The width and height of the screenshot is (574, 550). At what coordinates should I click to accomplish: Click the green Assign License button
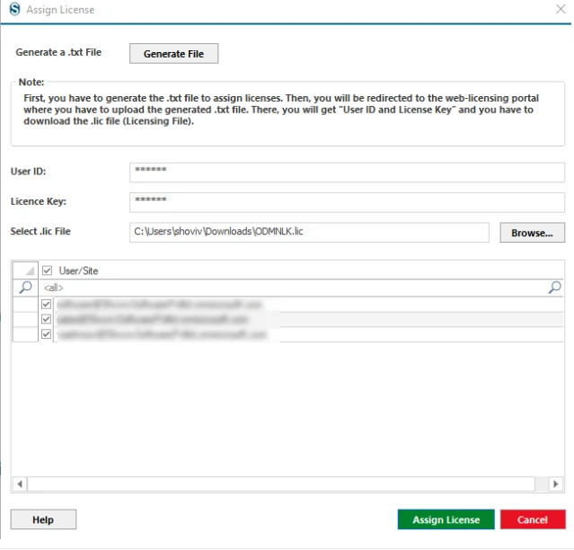[446, 519]
